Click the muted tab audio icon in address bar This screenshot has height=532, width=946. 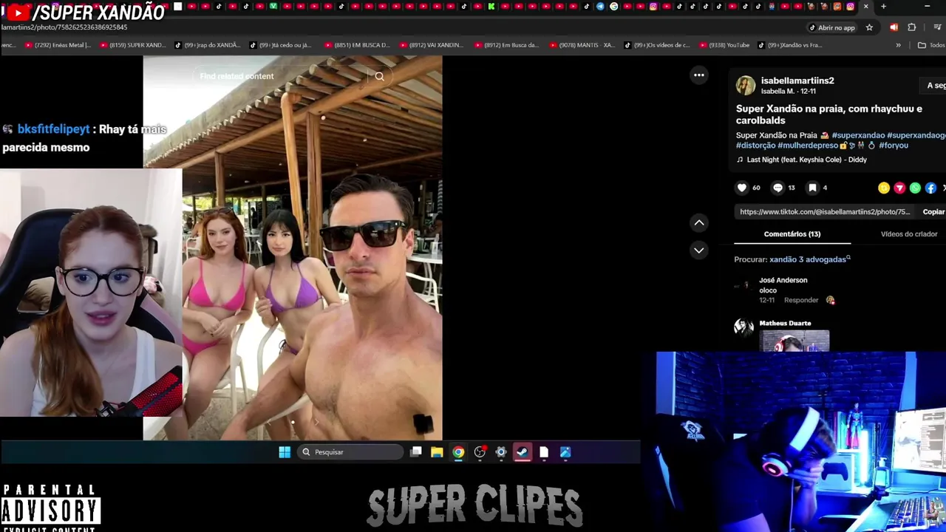click(894, 27)
